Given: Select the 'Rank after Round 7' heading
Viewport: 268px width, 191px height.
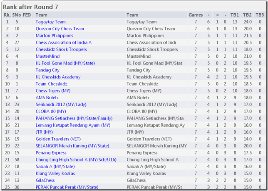Looking at the screenshot, I should pyautogui.click(x=31, y=7).
